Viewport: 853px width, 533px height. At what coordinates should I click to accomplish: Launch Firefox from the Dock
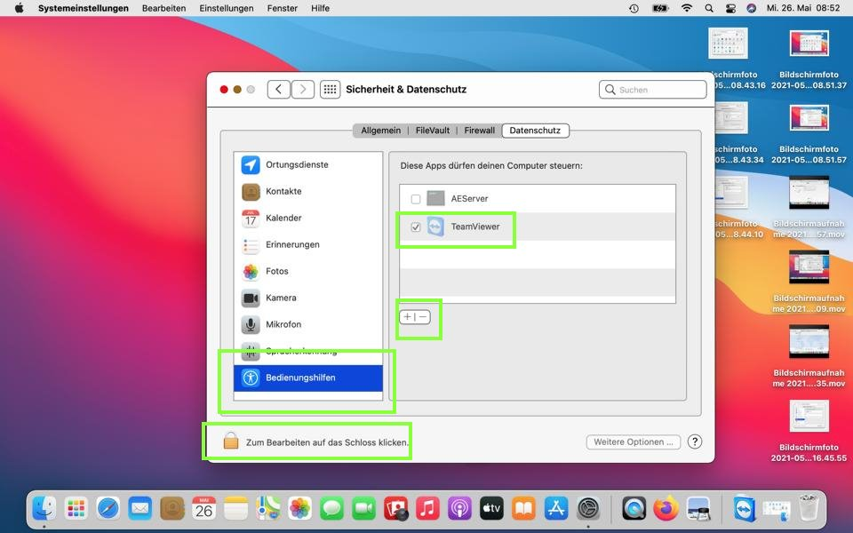tap(666, 509)
